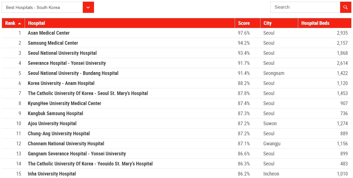Viewport: 353px width, 178px height.
Task: Open Kangbuk Samsung Hospital entry
Action: (x=55, y=113)
